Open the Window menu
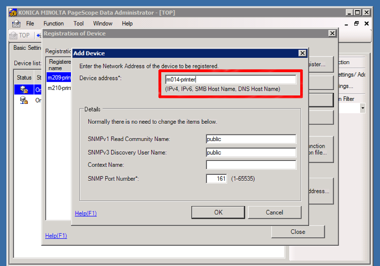Image resolution: width=380 pixels, height=266 pixels. coord(103,24)
